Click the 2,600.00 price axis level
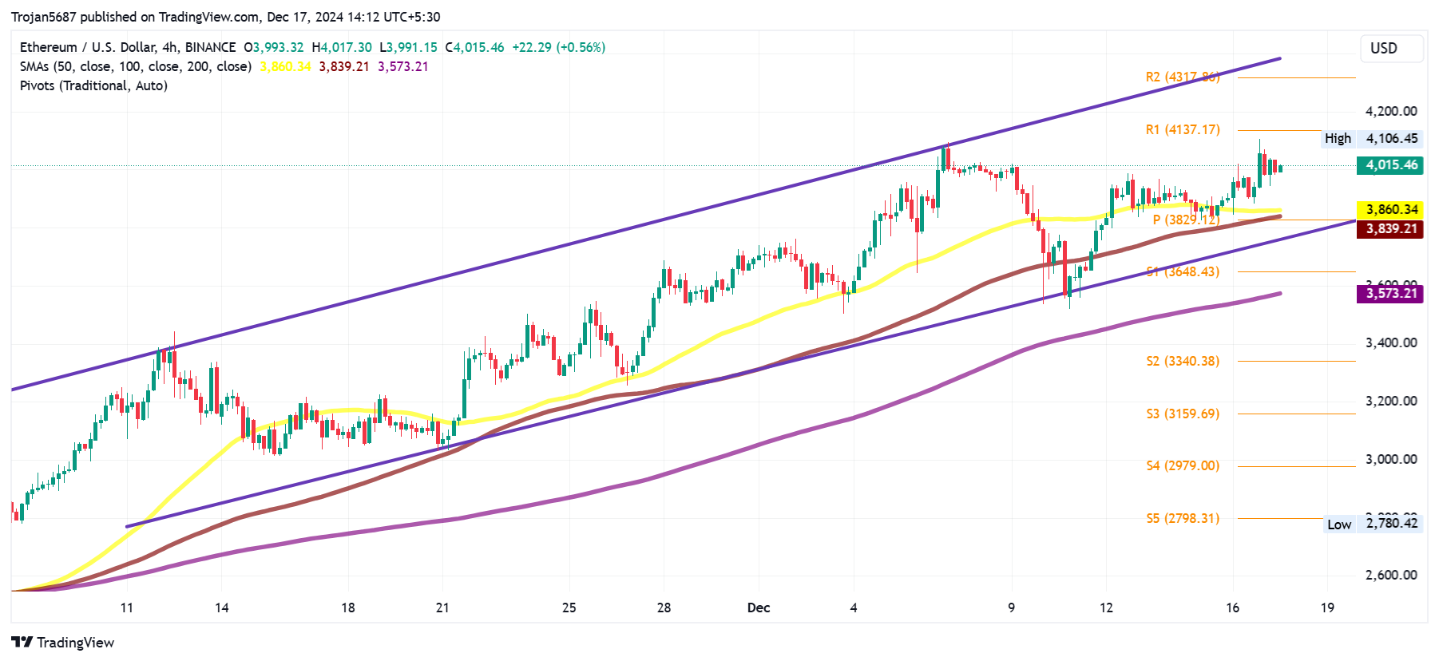The width and height of the screenshot is (1439, 661). pyautogui.click(x=1391, y=575)
